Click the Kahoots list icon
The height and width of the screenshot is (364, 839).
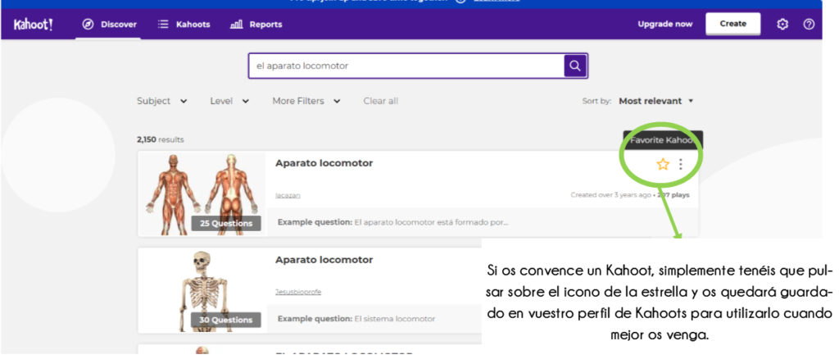(x=163, y=25)
